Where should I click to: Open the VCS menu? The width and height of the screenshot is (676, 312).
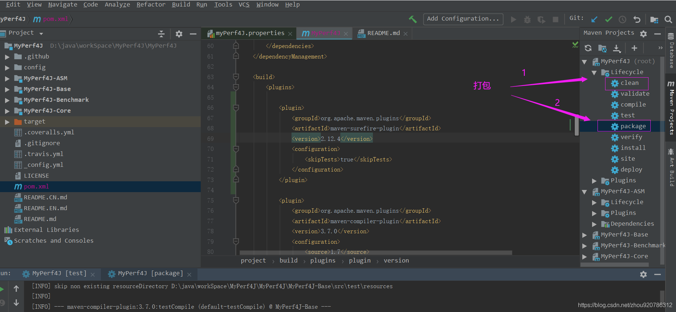(244, 5)
